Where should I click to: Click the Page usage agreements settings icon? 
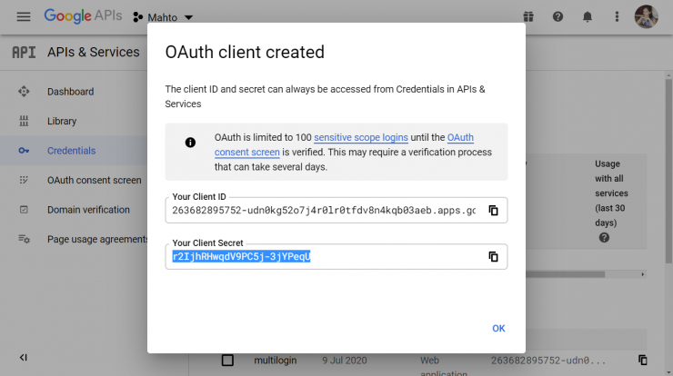[24, 239]
